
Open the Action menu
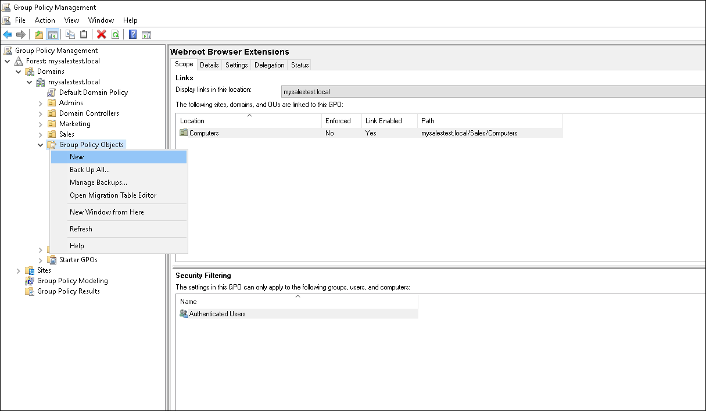45,20
